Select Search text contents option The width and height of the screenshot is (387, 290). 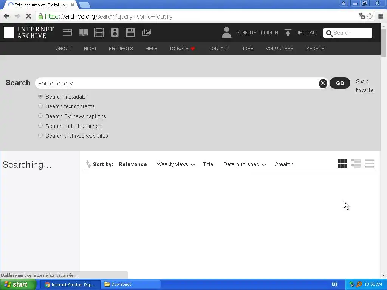click(x=40, y=106)
